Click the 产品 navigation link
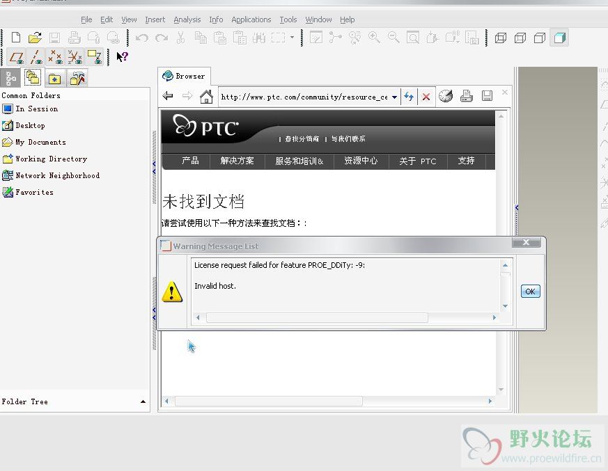Screen dimensions: 608x471 point(190,161)
